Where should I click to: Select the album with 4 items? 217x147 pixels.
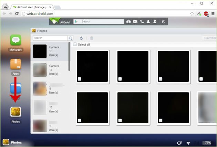coord(50,89)
